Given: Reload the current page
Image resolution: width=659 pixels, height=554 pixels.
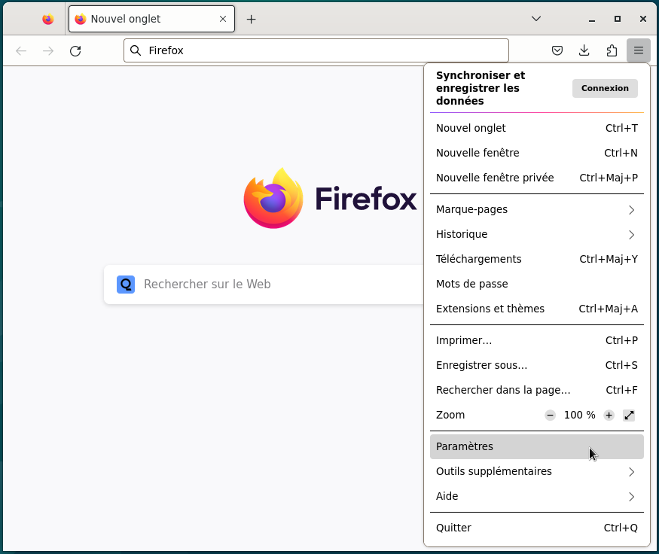Looking at the screenshot, I should (75, 51).
